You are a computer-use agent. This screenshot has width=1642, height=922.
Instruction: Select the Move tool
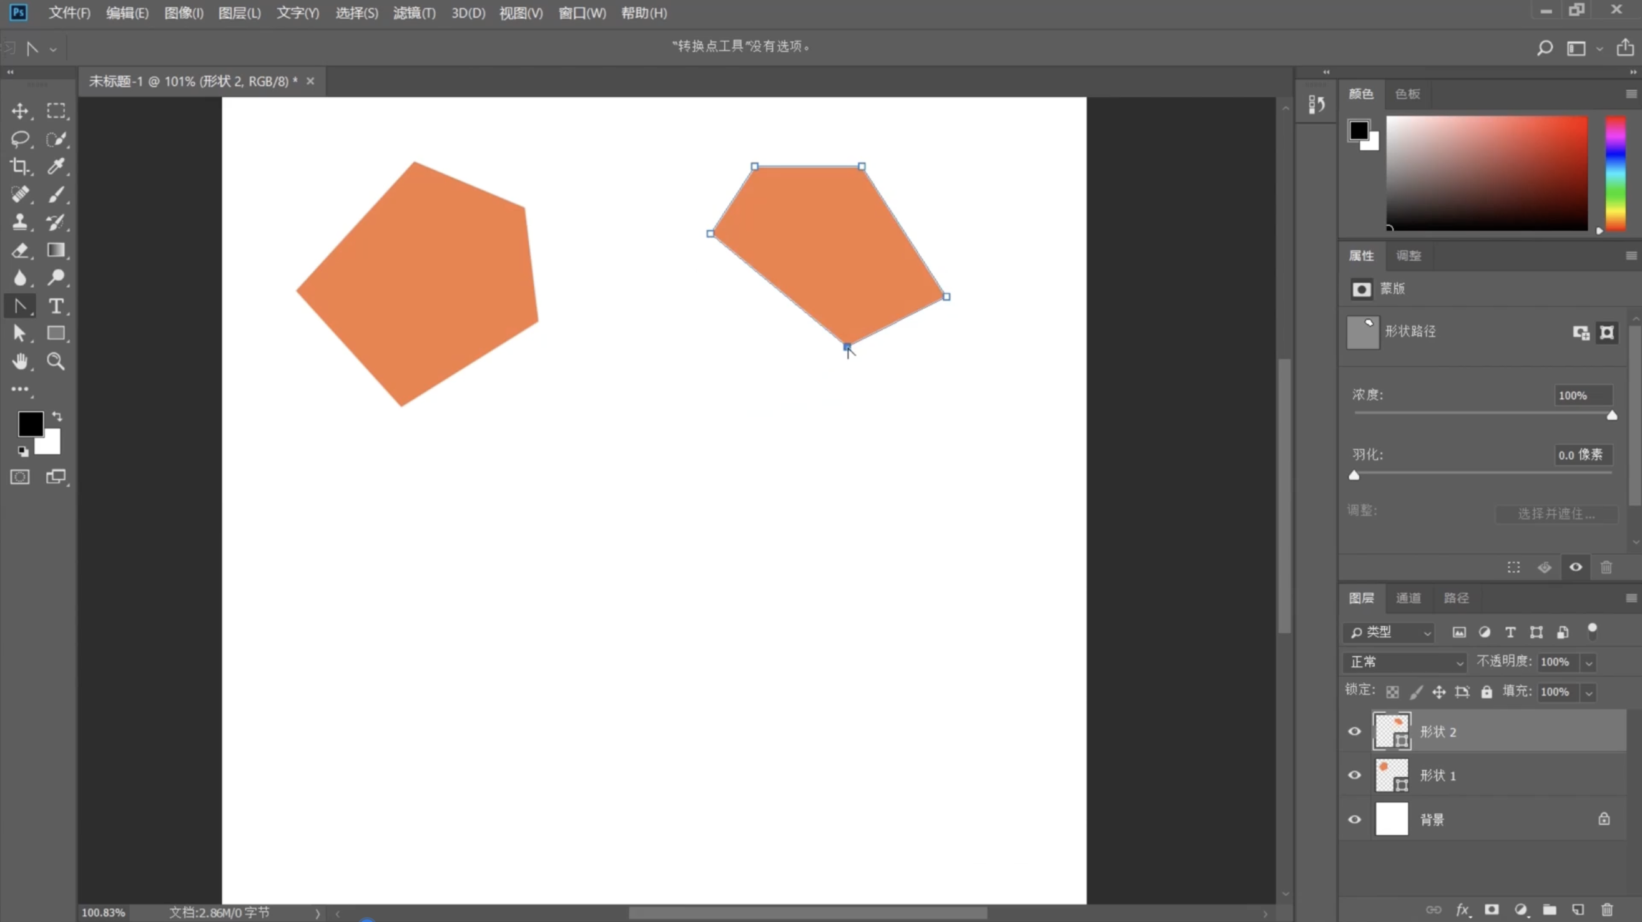19,111
